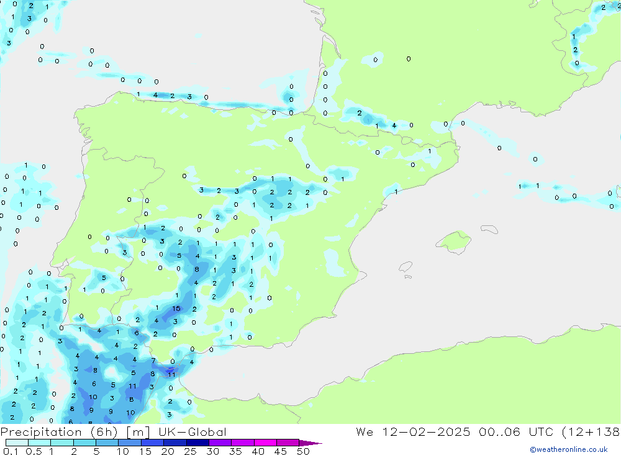Click the "00..06" time range text
The image size is (621, 455).
point(499,432)
